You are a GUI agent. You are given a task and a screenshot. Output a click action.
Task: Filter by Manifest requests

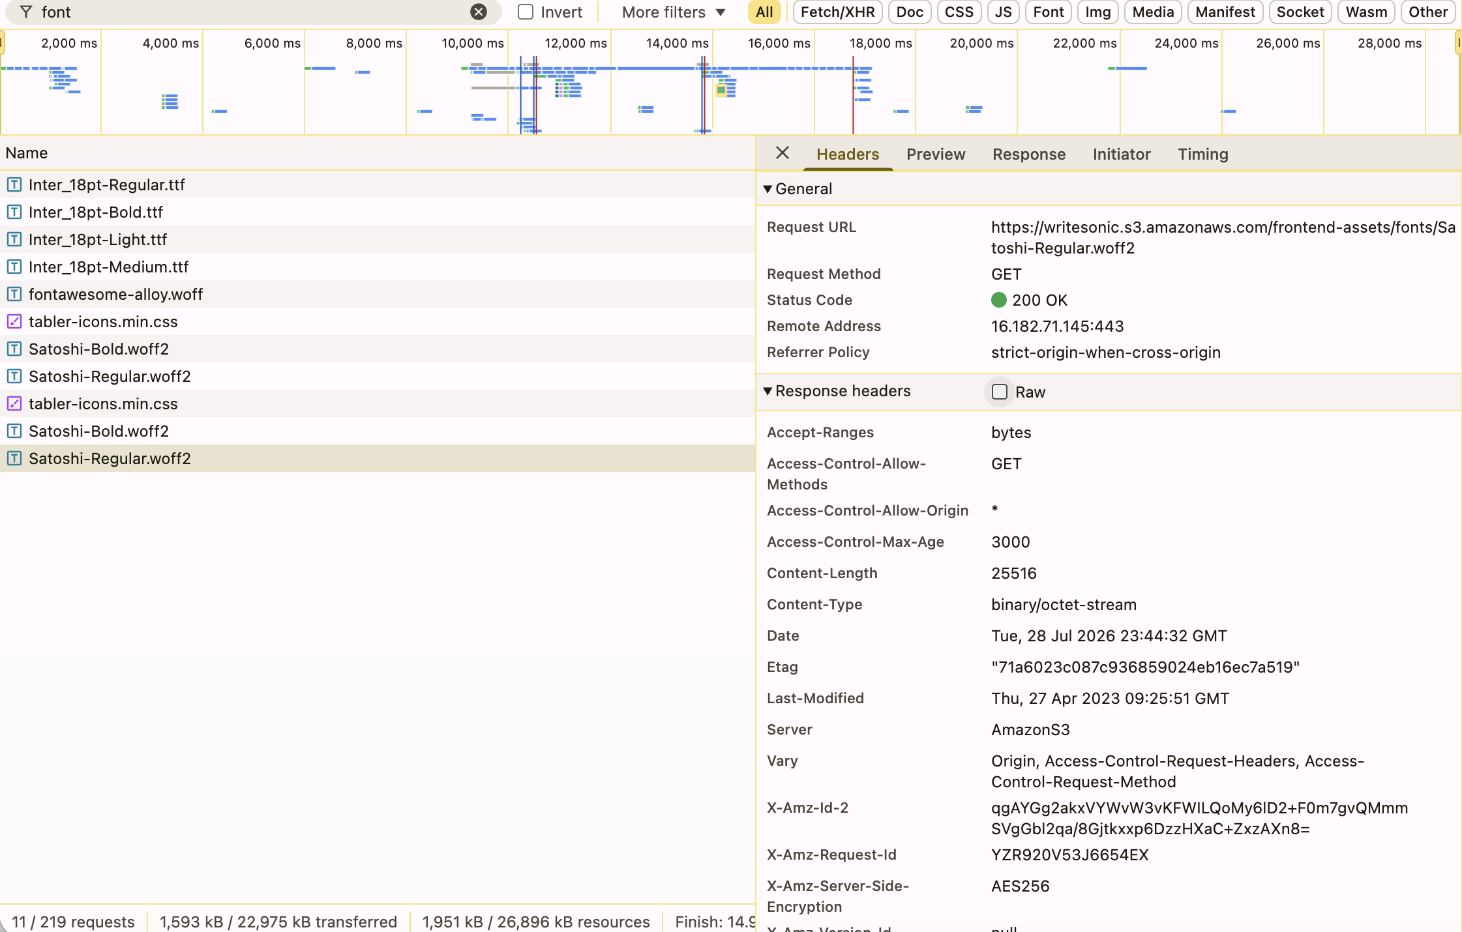pos(1225,12)
